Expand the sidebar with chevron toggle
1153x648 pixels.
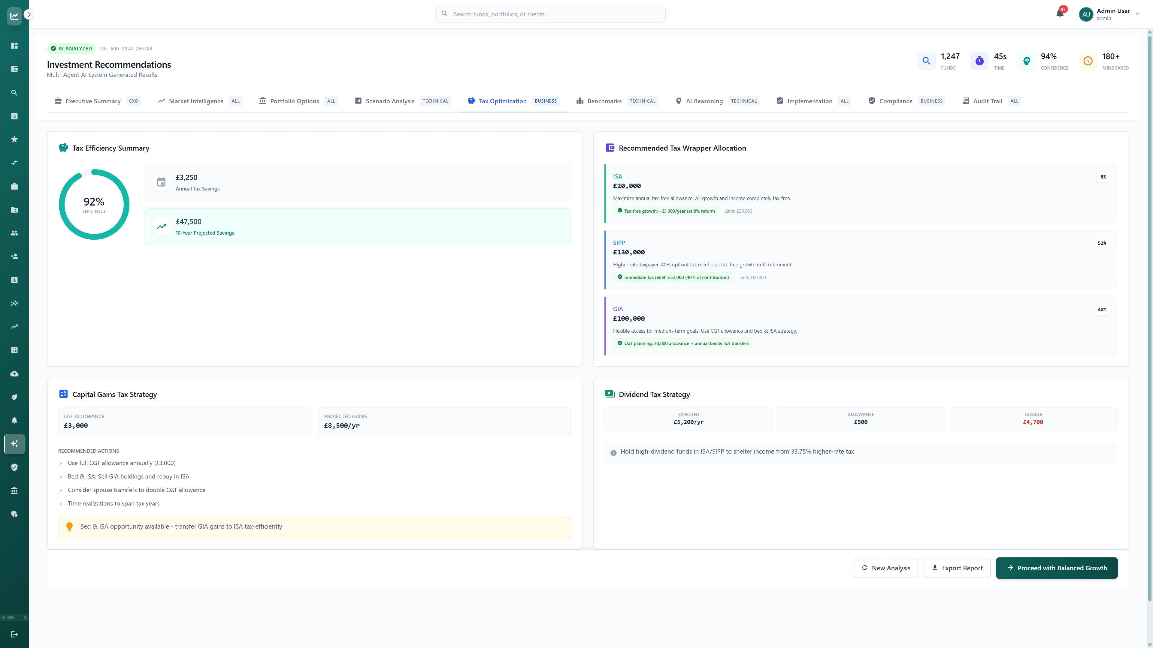pos(29,15)
